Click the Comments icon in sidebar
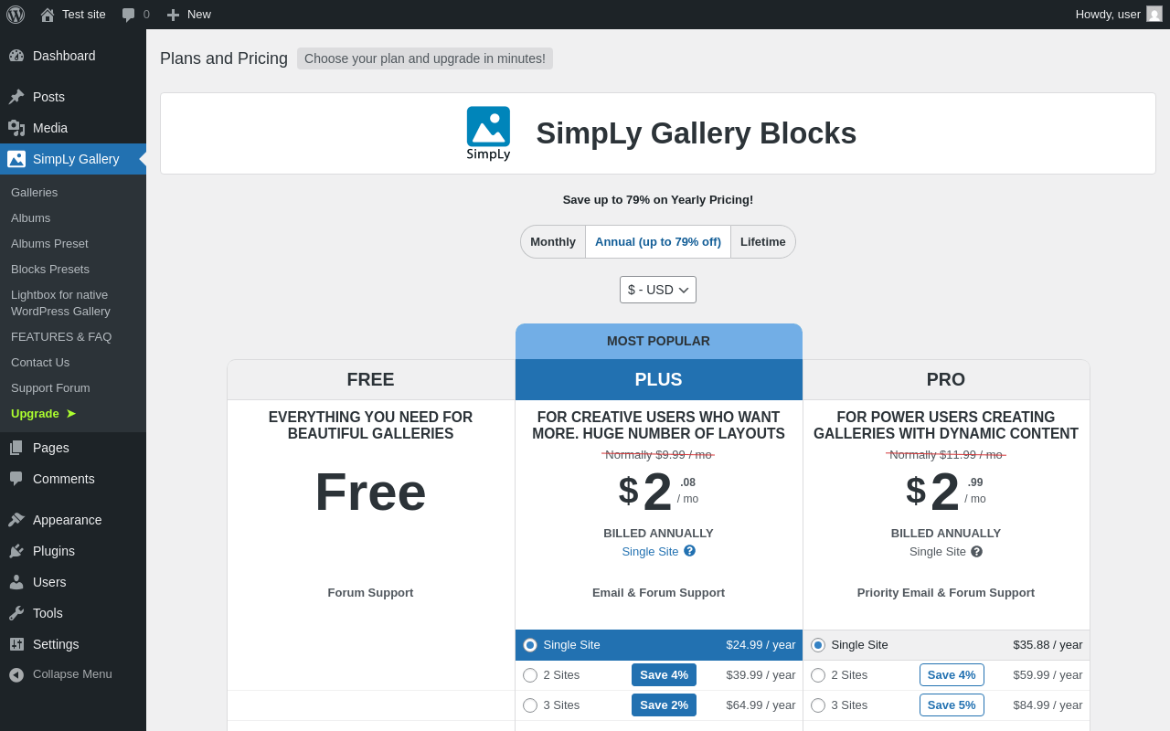 click(16, 479)
